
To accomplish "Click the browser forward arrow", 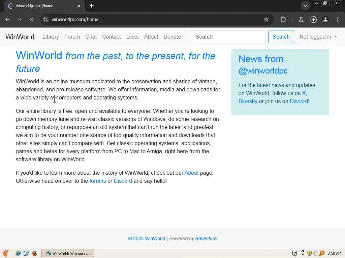I will click(x=20, y=19).
